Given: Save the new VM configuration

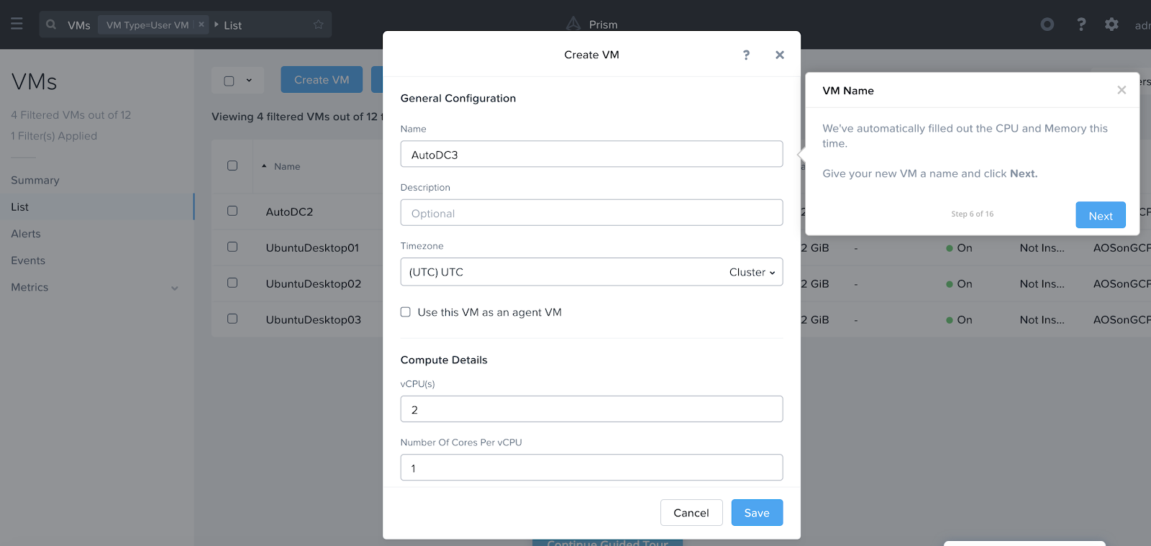Looking at the screenshot, I should coord(757,513).
